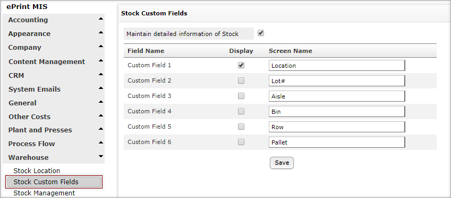Expand the Accounting section arrow
This screenshot has width=451, height=198.
(x=101, y=19)
